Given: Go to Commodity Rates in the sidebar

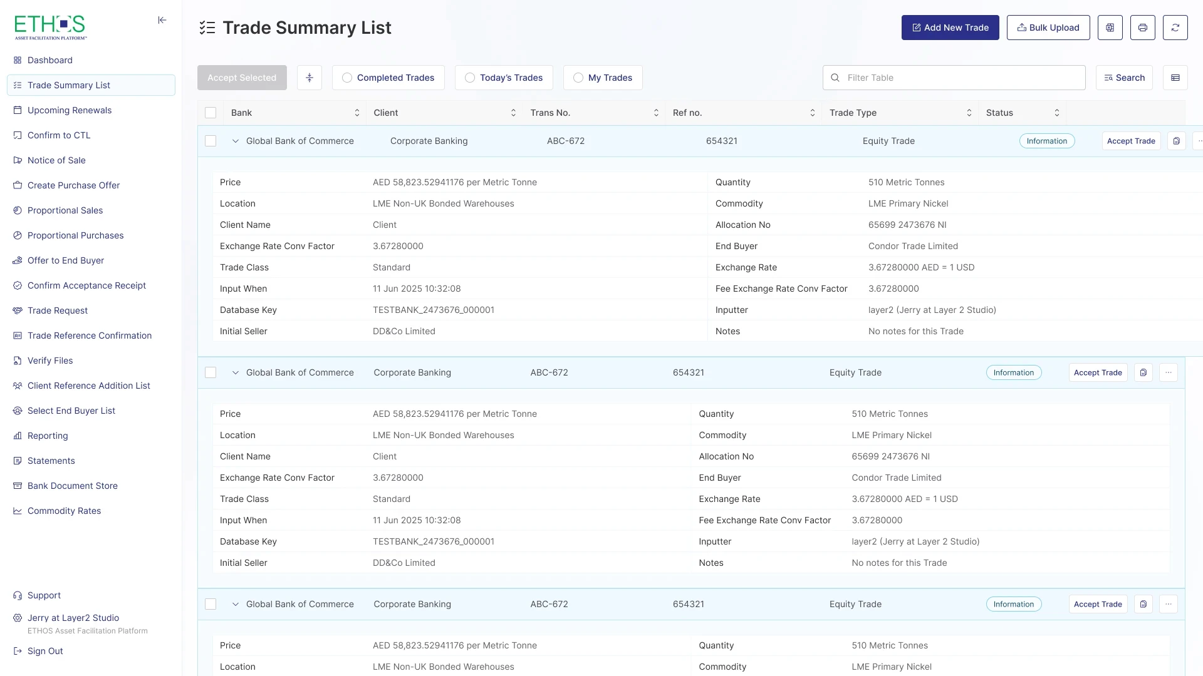Looking at the screenshot, I should point(64,511).
